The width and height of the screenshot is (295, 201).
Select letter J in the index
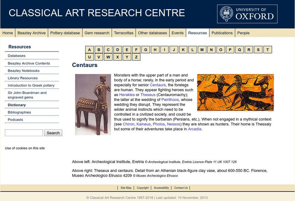click(174, 50)
